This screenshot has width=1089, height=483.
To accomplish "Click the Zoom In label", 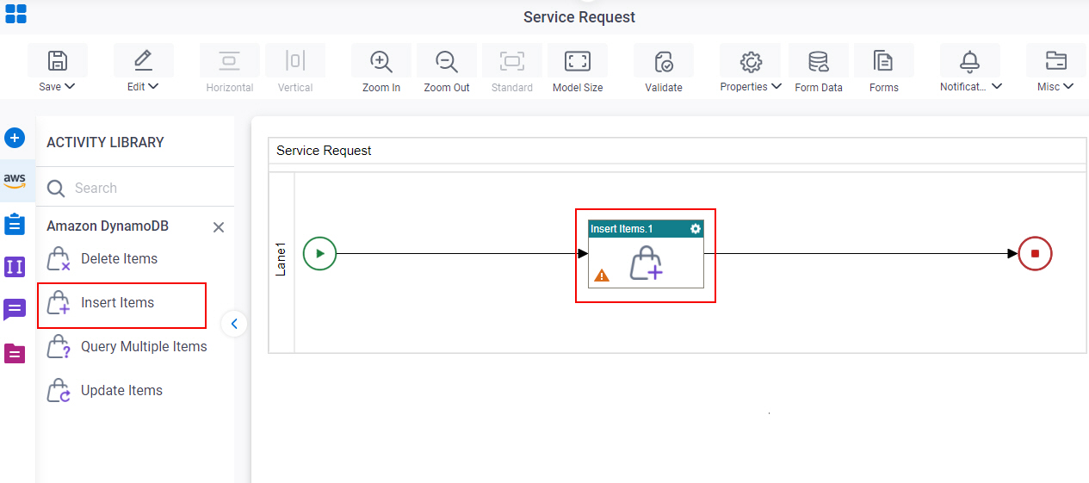I will (x=381, y=88).
